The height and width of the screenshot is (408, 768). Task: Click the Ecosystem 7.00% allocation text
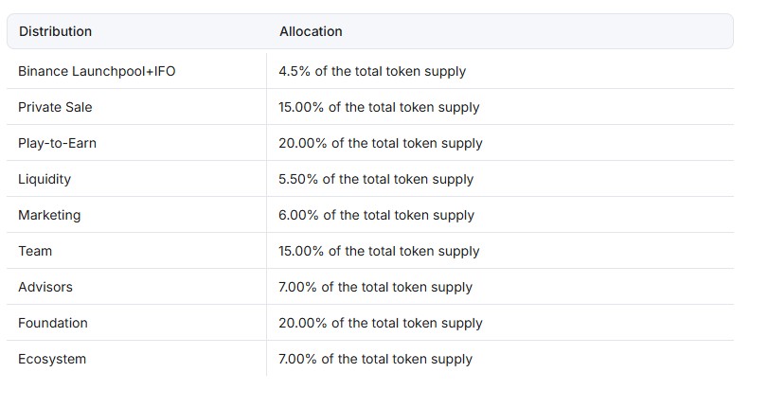[375, 359]
